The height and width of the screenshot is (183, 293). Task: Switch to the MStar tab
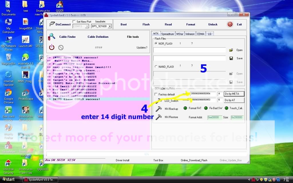[x=180, y=34]
